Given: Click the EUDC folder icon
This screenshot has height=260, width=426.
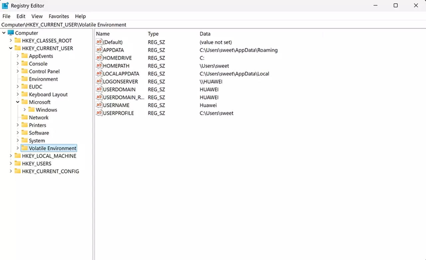Looking at the screenshot, I should [x=24, y=87].
